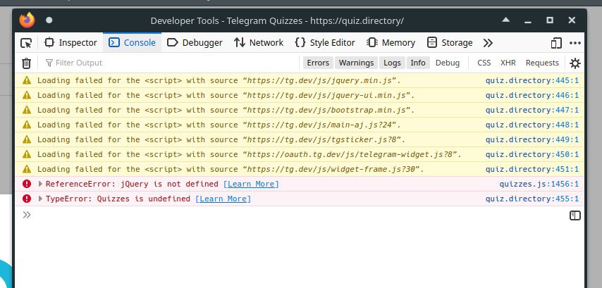Show more tools via the overflow chevron
This screenshot has height=288, width=602.
[488, 43]
